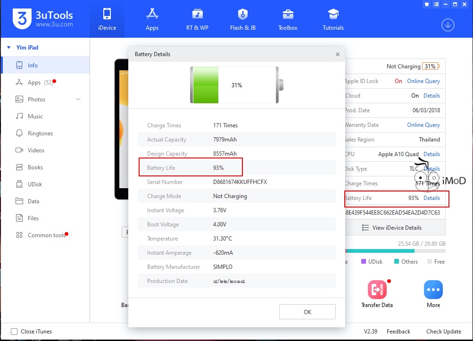Image resolution: width=473 pixels, height=341 pixels.
Task: Click Apple ID Lock Online Query link
Action: pyautogui.click(x=423, y=81)
